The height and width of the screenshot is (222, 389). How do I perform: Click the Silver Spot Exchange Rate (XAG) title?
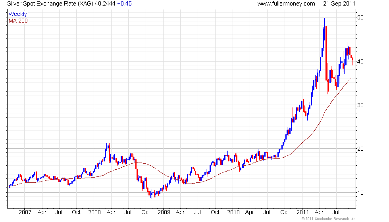coord(50,4)
